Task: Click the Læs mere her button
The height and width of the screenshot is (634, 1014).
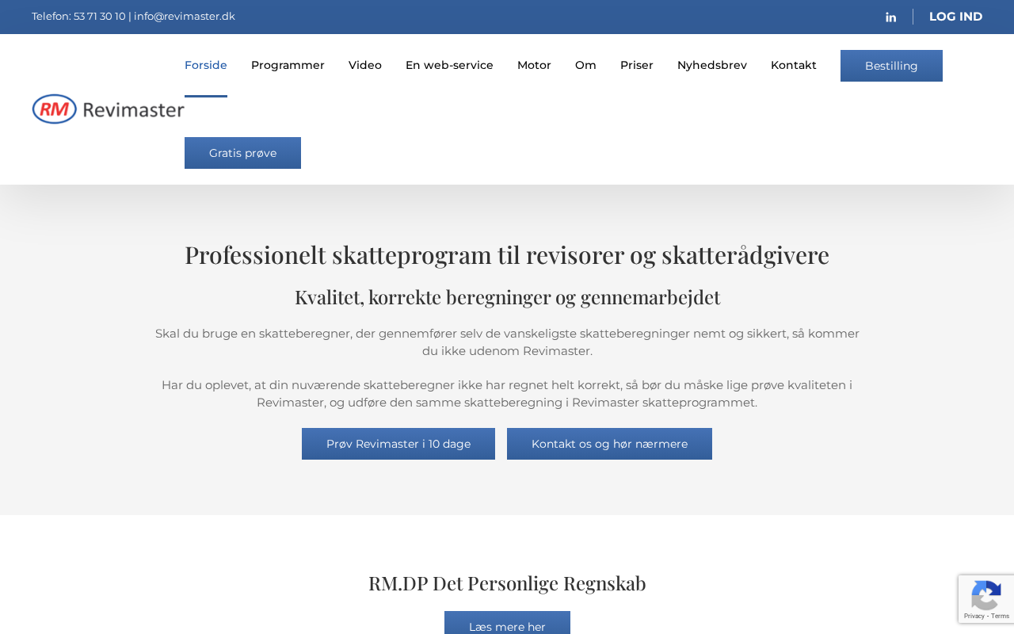Action: (507, 623)
